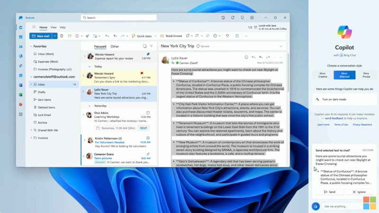Click the filter icon in message list
Screen dimensions: 379x213
151,46
